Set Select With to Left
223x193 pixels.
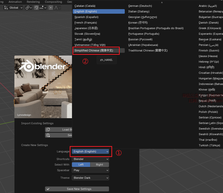81,165
